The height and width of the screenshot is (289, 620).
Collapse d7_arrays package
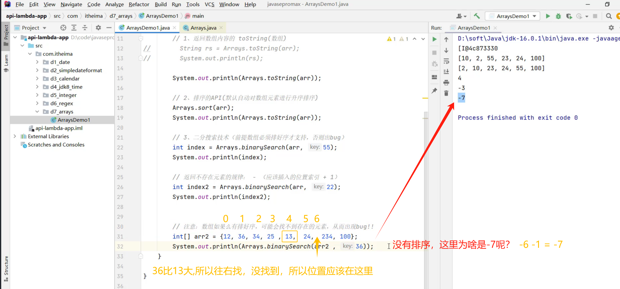[x=37, y=112]
